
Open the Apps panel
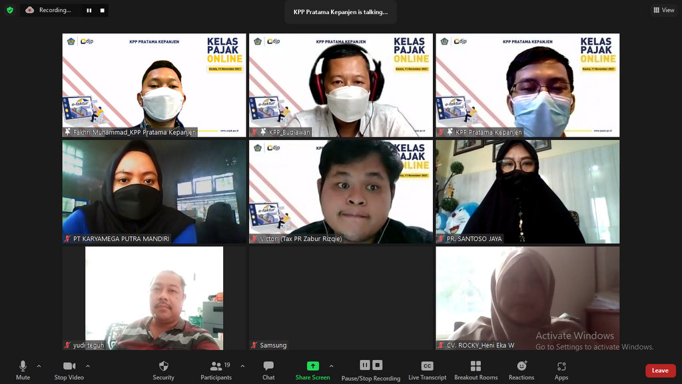(x=561, y=370)
